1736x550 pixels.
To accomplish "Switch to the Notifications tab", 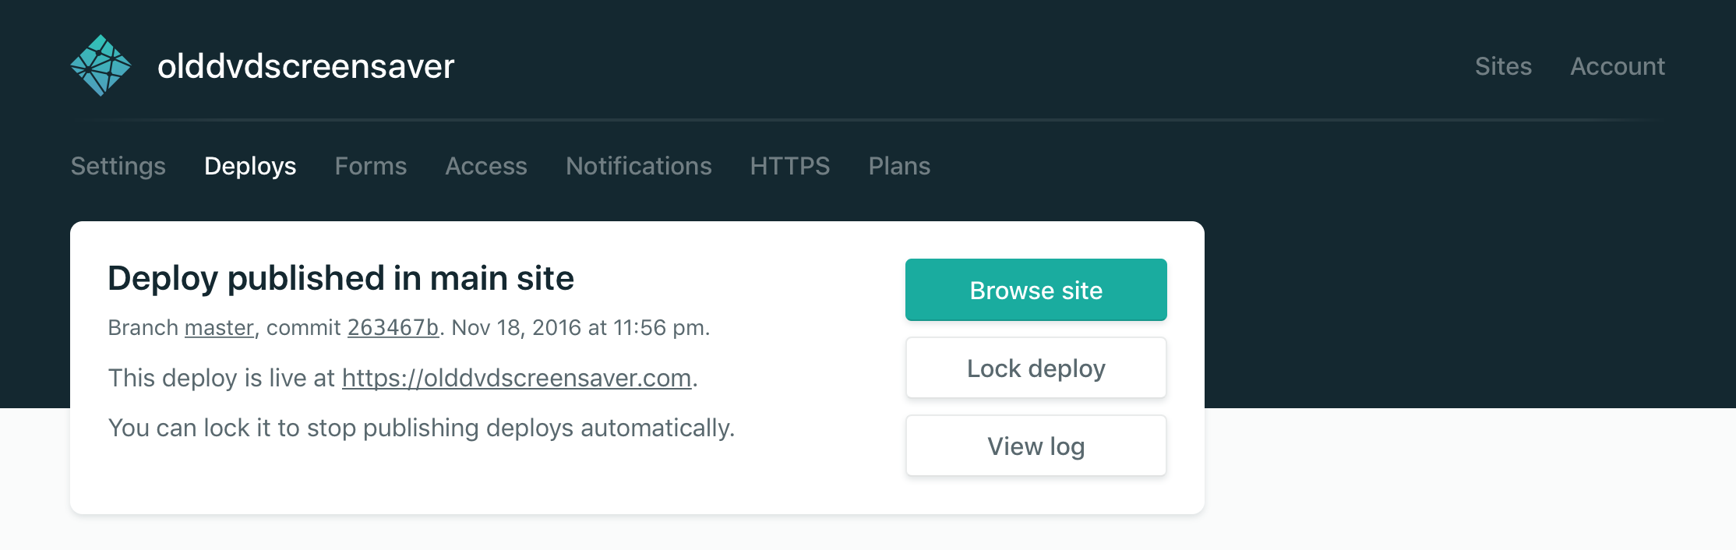I will 638,166.
